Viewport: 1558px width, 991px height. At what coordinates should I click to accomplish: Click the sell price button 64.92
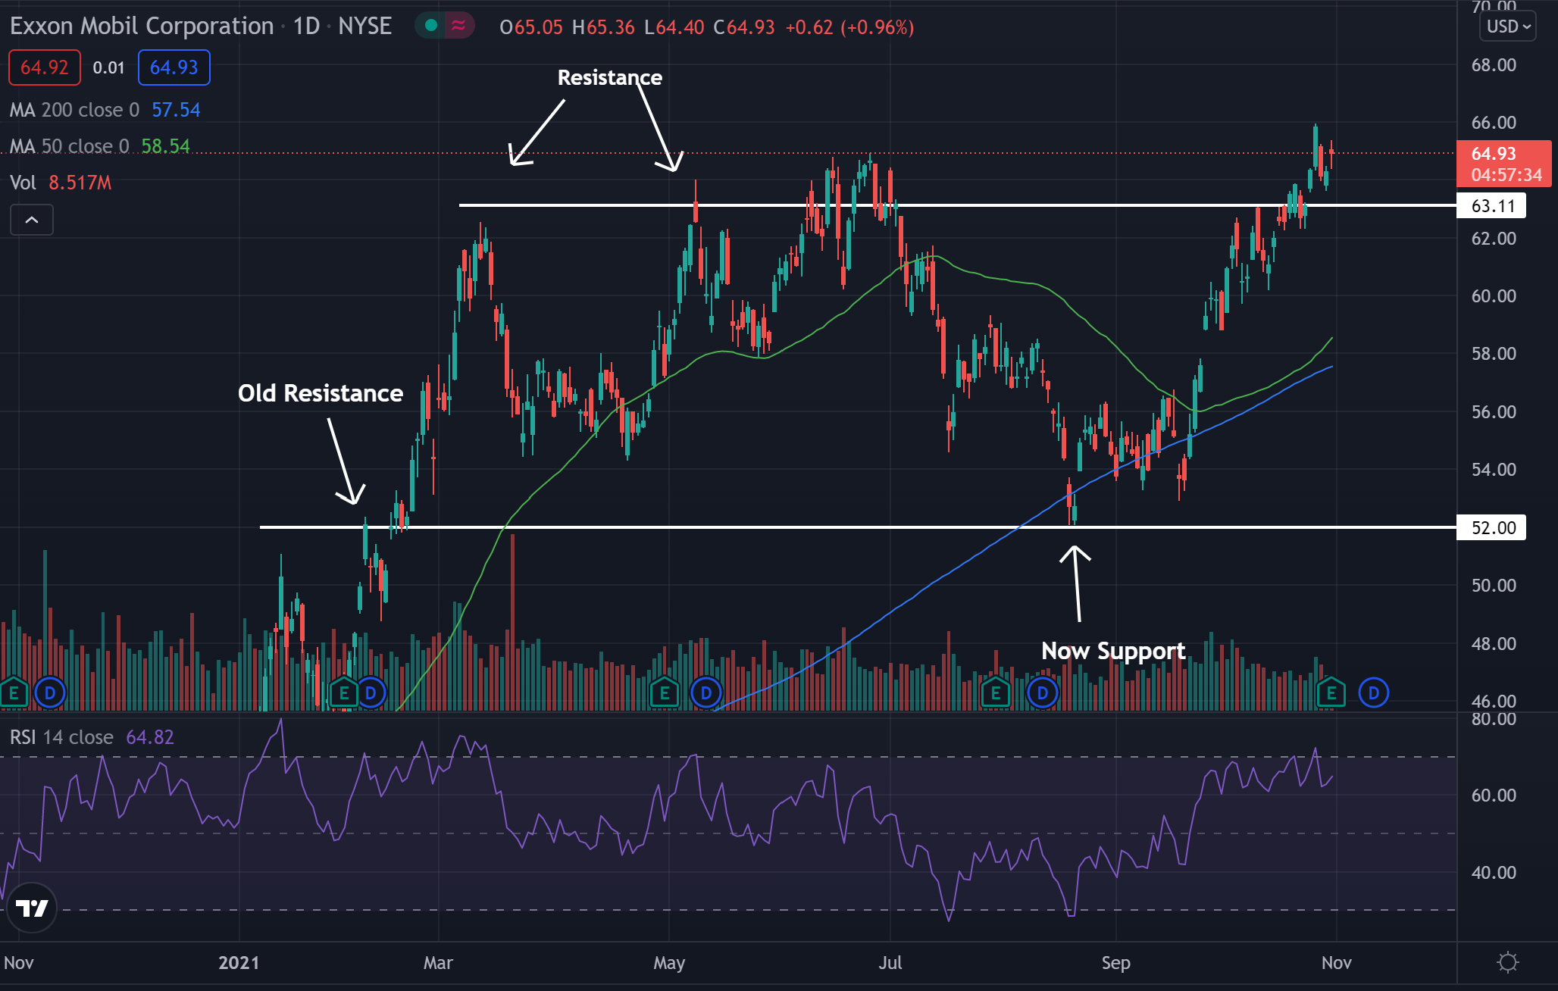pos(44,67)
